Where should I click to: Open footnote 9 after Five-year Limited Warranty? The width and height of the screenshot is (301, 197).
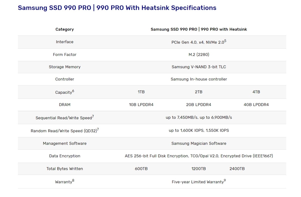[225, 181]
